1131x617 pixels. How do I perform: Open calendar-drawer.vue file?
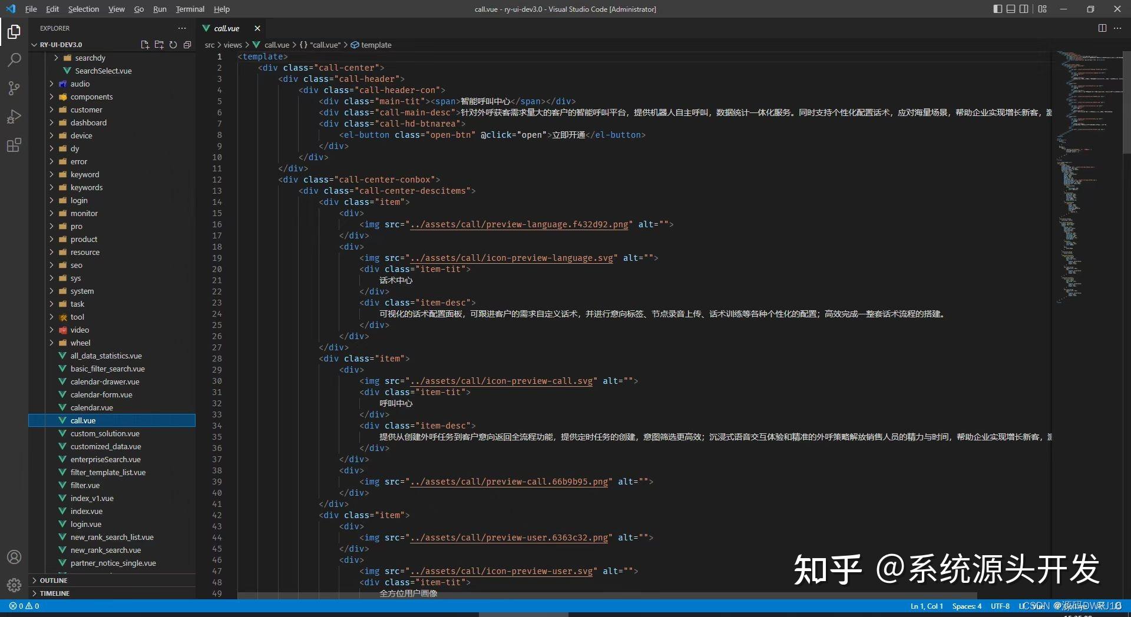point(105,382)
